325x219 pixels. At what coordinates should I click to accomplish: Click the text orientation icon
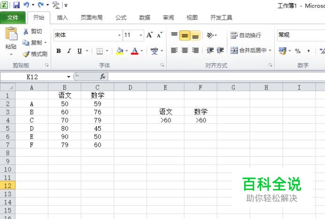210,35
